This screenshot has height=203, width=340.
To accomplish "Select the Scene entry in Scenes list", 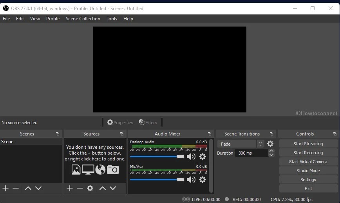I will tap(31, 142).
